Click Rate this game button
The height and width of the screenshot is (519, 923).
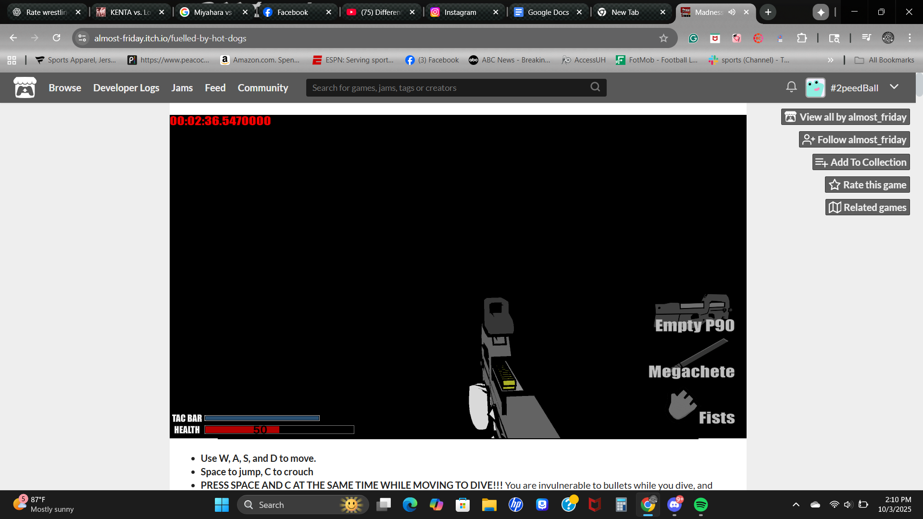pos(867,185)
